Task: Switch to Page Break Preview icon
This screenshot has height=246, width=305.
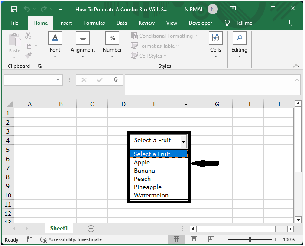Action: click(211, 239)
